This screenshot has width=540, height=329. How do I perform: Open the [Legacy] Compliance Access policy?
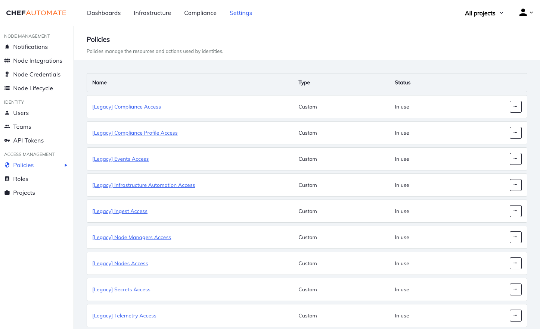coord(127,107)
